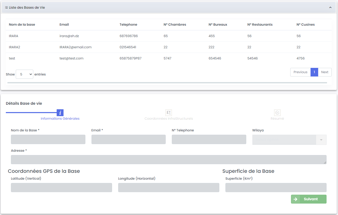Select page 1 in pagination
The width and height of the screenshot is (338, 215).
point(314,72)
